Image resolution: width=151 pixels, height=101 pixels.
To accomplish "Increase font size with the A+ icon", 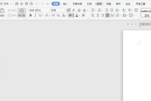I will pyautogui.click(x=69, y=10).
